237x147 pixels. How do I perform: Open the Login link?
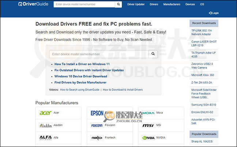point(214,13)
